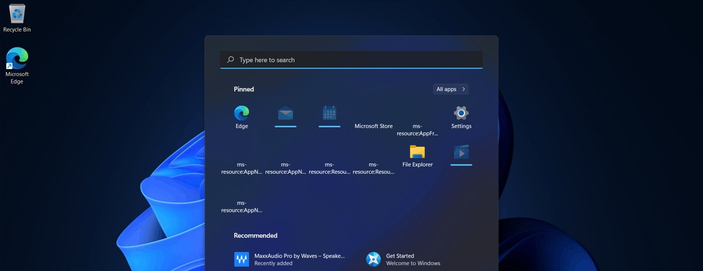703x271 pixels.
Task: Open the All apps list
Action: click(451, 89)
